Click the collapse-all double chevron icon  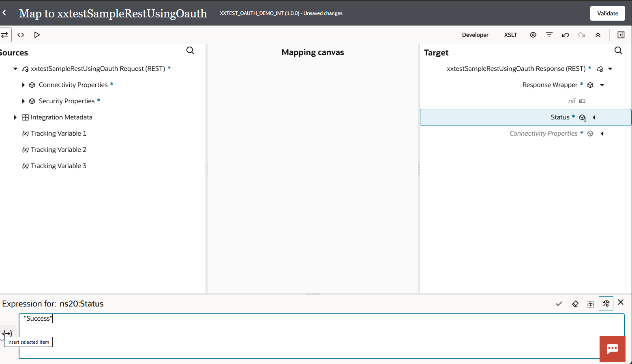[x=598, y=35]
